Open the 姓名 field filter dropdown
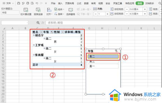This screenshot has width=162, height=103. 41,32
